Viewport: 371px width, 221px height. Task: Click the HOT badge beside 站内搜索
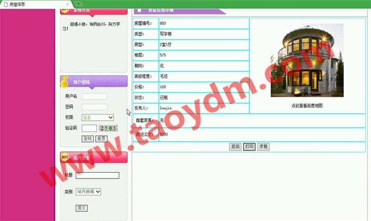click(x=64, y=157)
